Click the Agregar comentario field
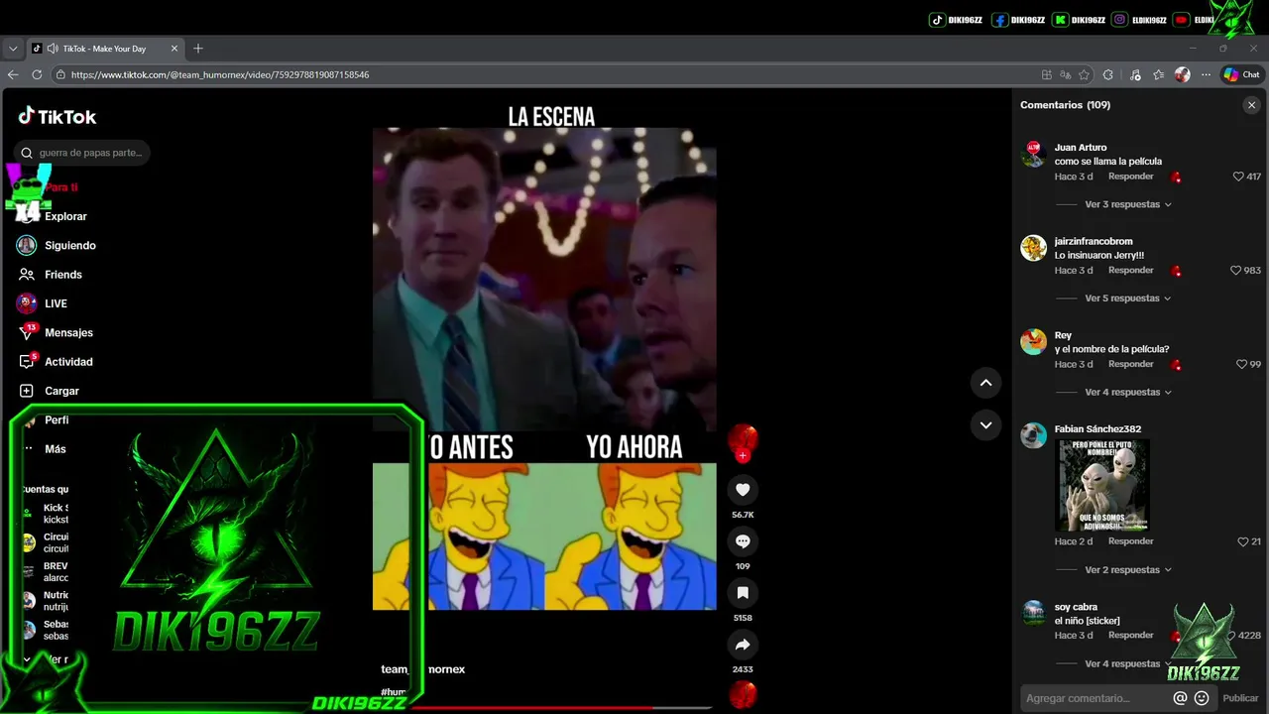The width and height of the screenshot is (1269, 714). pos(1095,698)
